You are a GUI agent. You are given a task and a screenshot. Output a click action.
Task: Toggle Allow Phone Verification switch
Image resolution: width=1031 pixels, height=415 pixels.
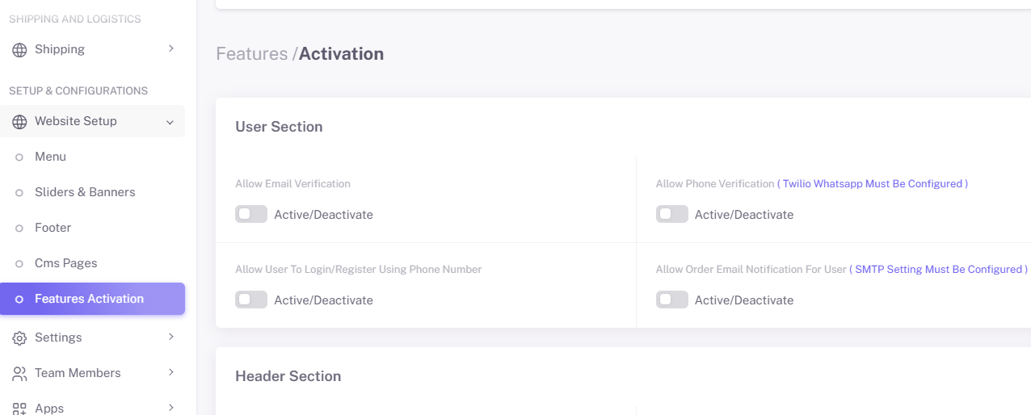click(672, 214)
